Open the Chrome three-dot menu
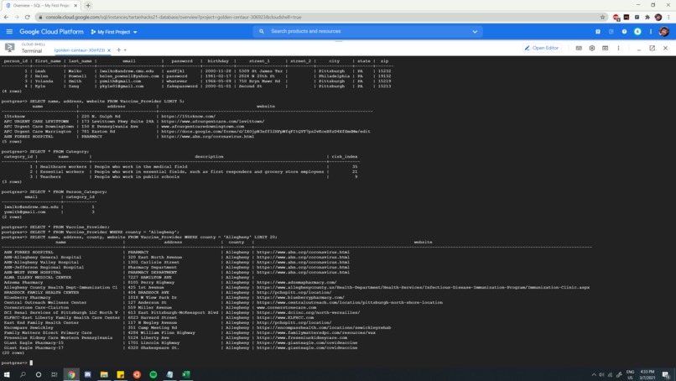The image size is (676, 381). coord(668,17)
